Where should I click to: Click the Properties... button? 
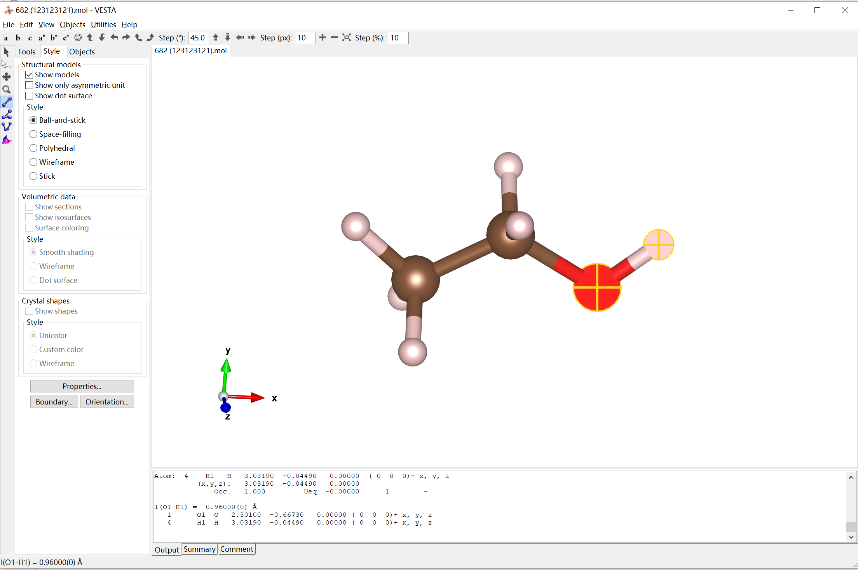pyautogui.click(x=82, y=386)
